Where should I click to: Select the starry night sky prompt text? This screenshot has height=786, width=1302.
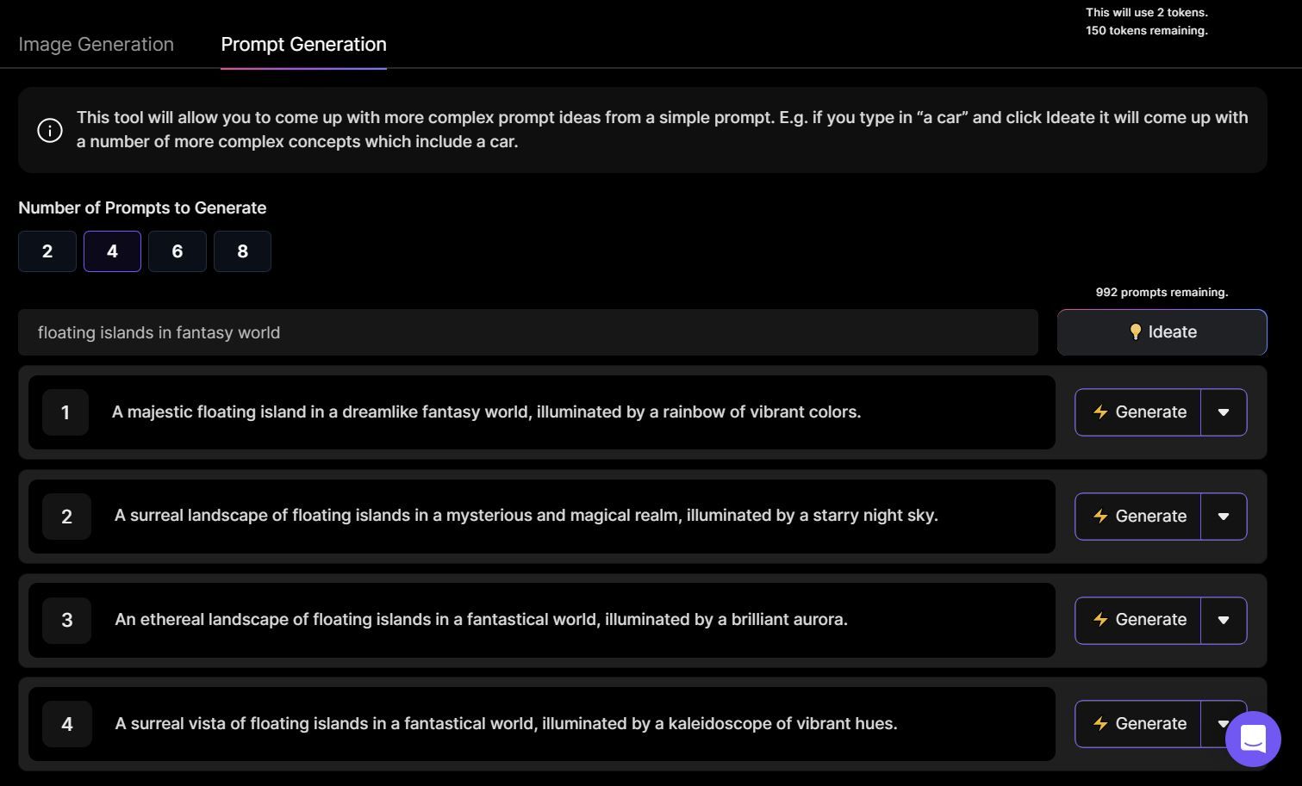pyautogui.click(x=526, y=516)
